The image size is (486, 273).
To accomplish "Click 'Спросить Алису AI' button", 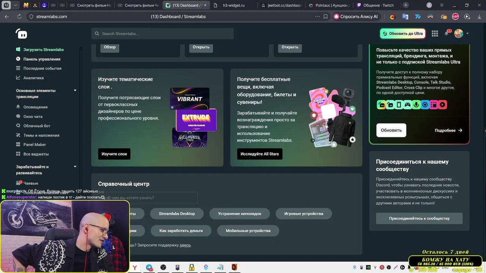I will tap(356, 17).
